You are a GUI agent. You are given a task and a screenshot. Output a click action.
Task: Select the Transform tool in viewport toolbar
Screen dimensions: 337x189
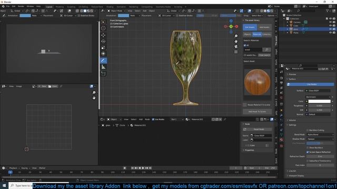tap(103, 54)
